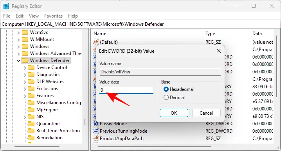281x151 pixels.
Task: Open the Favorites menu
Action: coord(53,16)
